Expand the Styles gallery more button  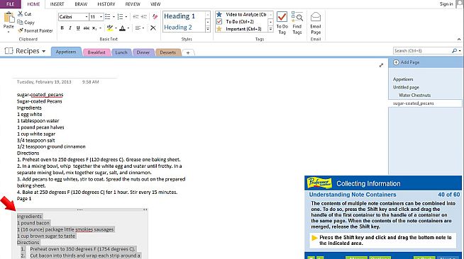coord(208,29)
